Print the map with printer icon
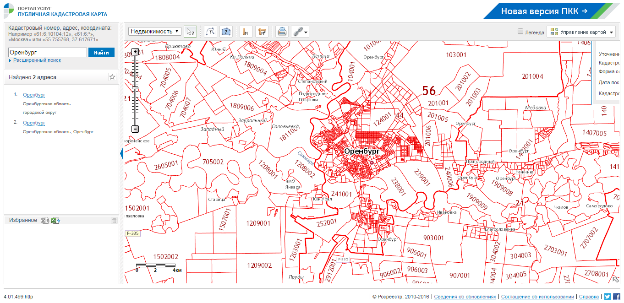Screen dimensions: 624x303 coord(282,32)
